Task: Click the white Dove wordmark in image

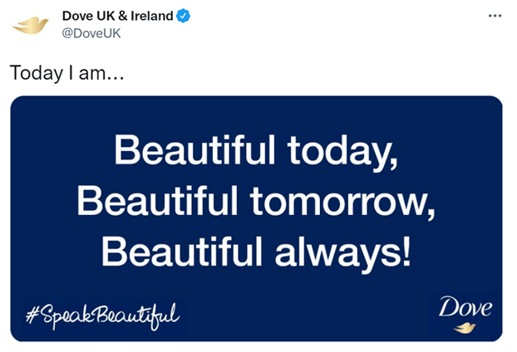Action: (465, 307)
